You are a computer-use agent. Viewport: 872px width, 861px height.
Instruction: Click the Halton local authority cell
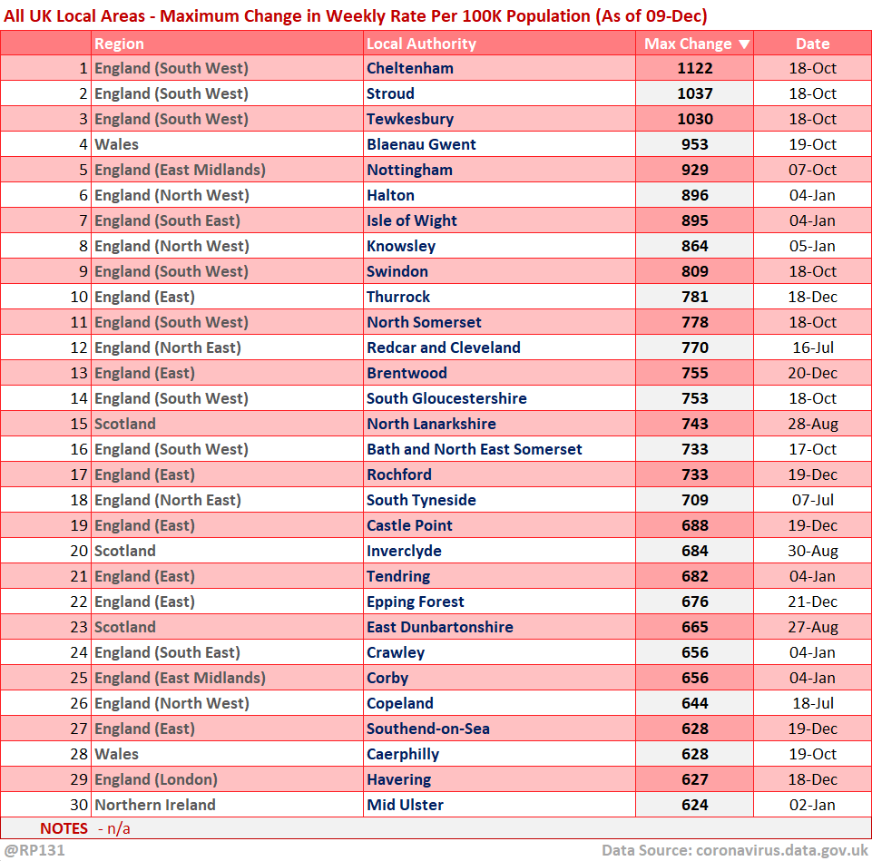click(499, 195)
